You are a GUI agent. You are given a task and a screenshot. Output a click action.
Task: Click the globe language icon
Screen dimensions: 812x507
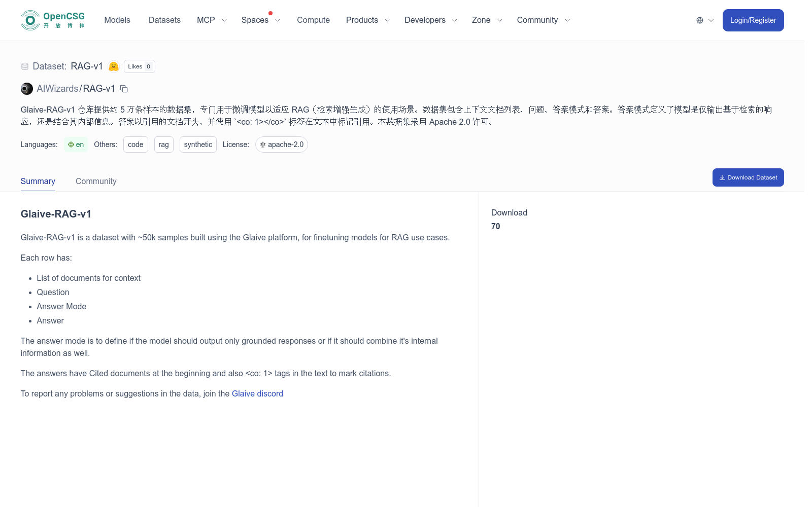pos(700,20)
